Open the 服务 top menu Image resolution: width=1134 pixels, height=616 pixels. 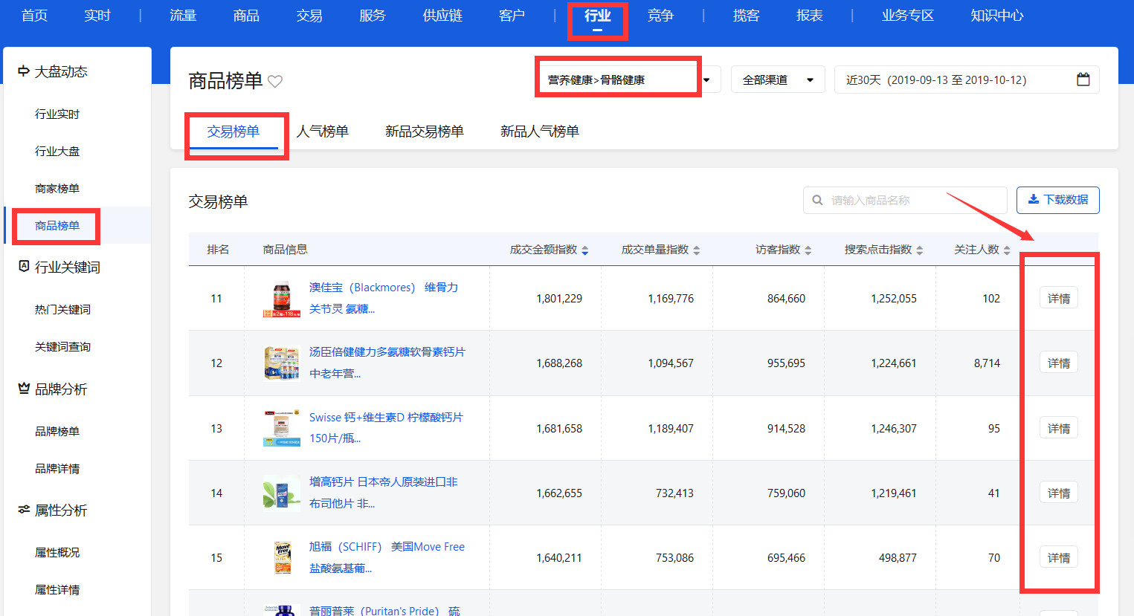(373, 16)
